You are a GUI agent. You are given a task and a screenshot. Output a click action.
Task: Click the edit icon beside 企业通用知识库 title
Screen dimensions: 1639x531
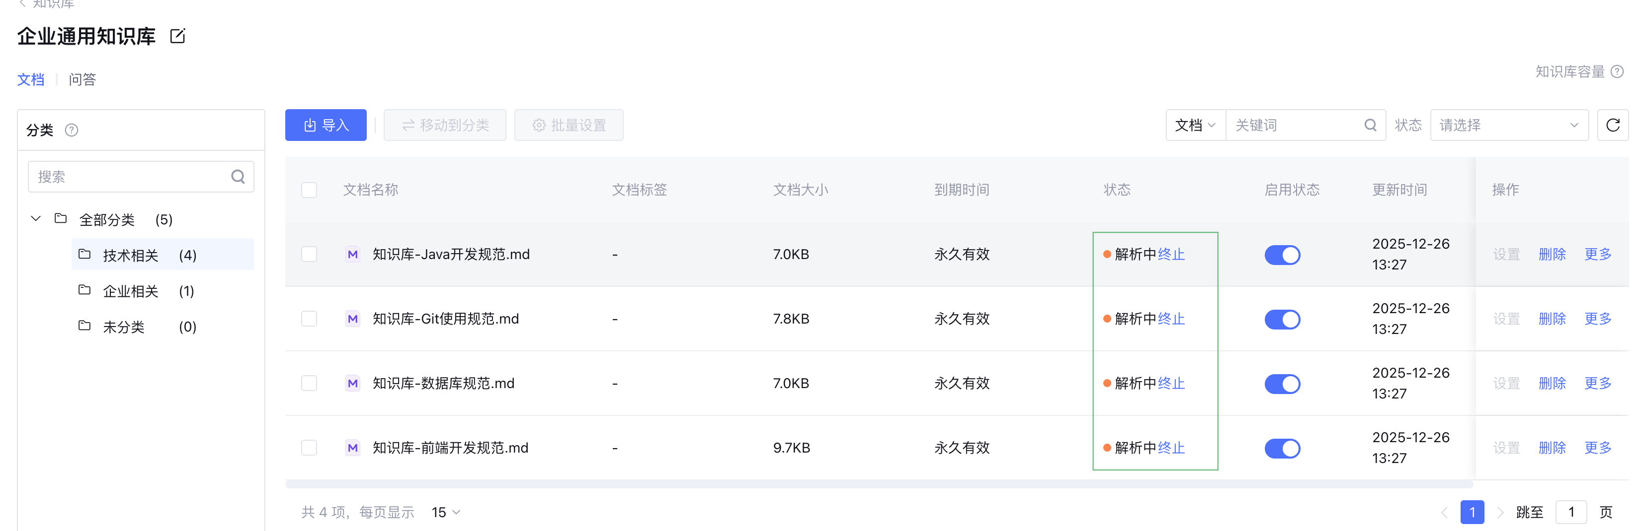point(177,36)
